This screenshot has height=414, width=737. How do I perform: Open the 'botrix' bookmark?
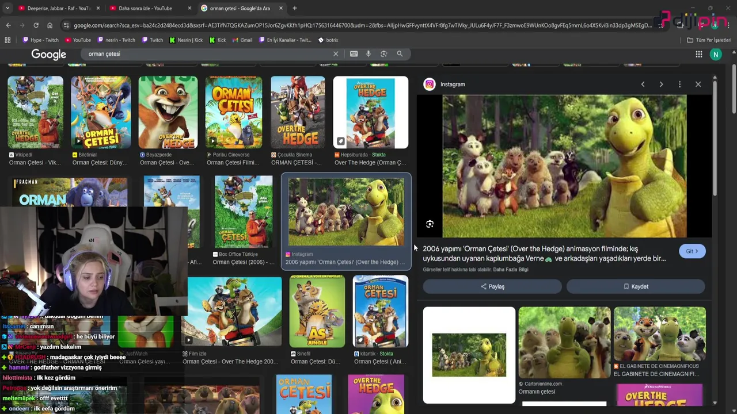click(328, 40)
